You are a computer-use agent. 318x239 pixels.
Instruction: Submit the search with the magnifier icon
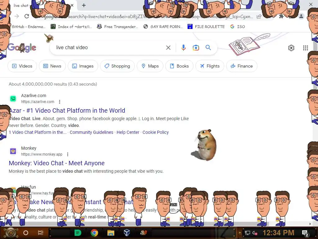point(208,48)
